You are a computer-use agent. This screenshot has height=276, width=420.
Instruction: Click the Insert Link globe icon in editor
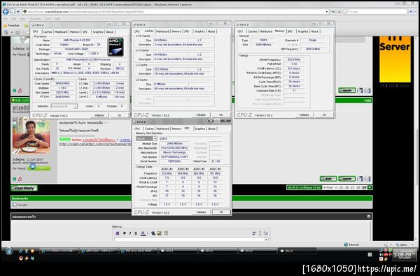pos(153,233)
